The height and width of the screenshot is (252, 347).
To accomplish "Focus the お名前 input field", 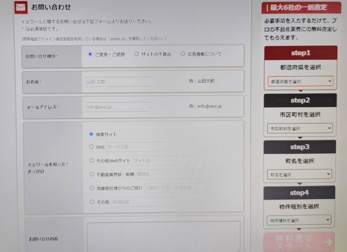I will tap(118, 82).
